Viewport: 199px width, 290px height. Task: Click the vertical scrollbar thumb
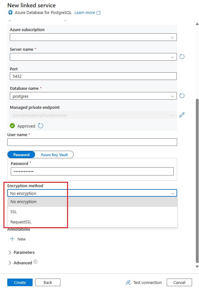pos(197,181)
